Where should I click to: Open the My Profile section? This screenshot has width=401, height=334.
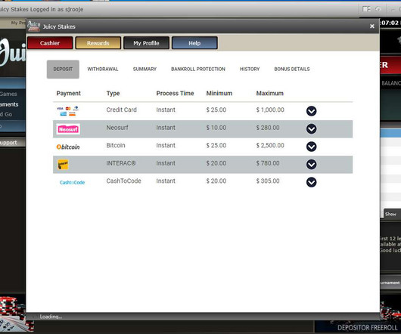(x=146, y=43)
